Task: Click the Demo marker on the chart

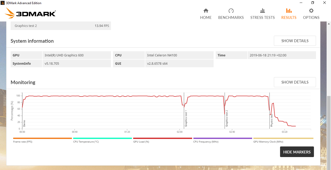Action: (x=25, y=123)
